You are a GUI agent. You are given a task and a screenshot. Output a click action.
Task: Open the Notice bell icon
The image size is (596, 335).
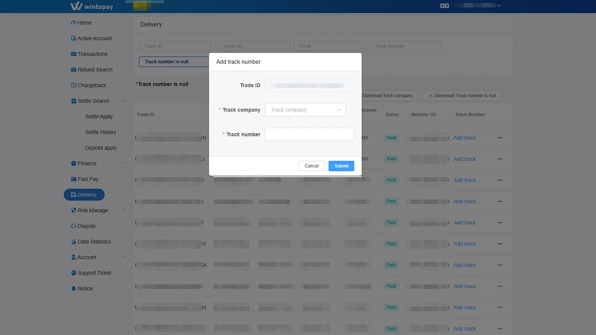tap(74, 288)
